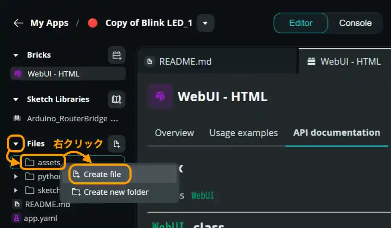Viewport: 391px width, 228px height.
Task: Switch to Editor view
Action: pos(301,23)
